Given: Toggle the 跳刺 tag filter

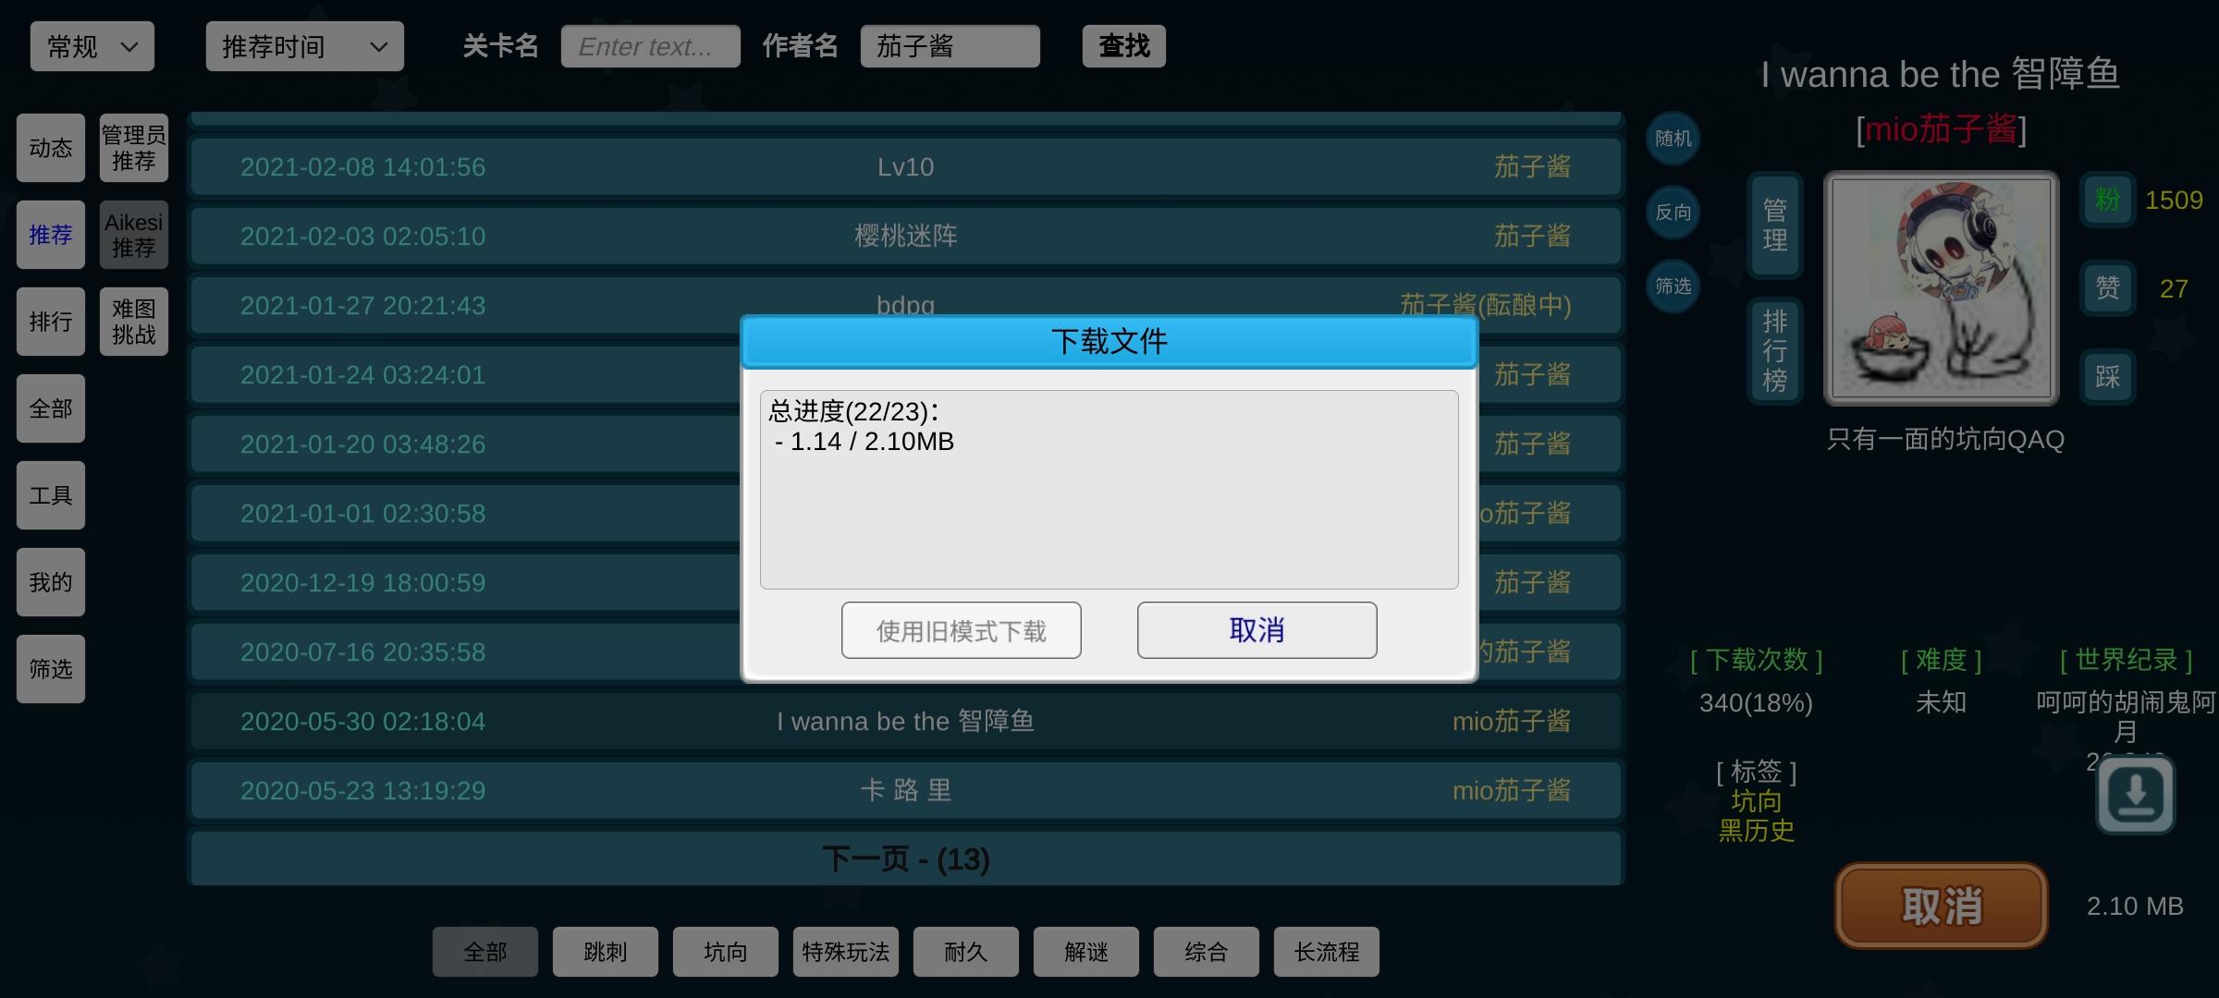Looking at the screenshot, I should (605, 952).
